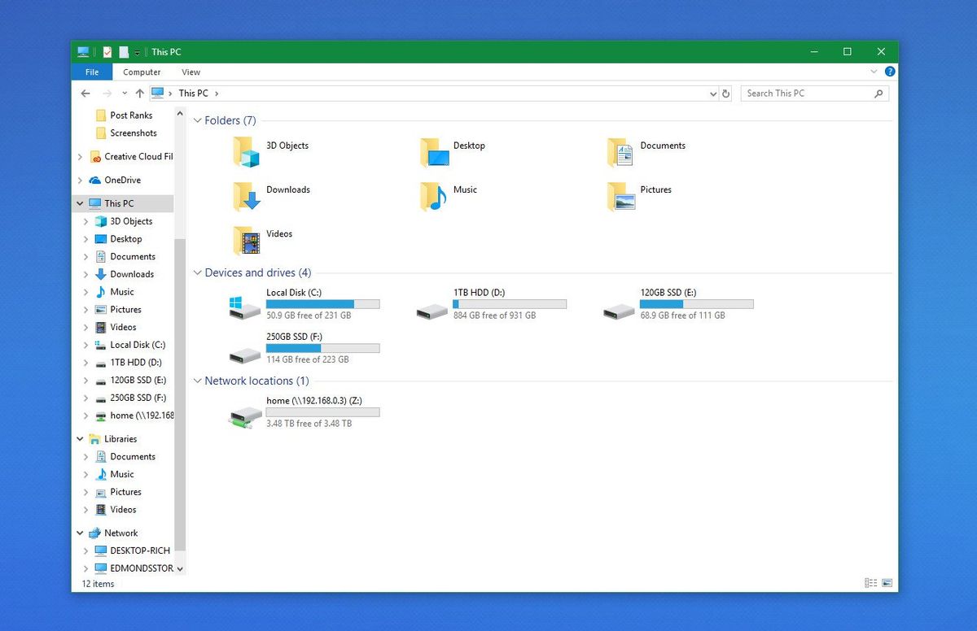The height and width of the screenshot is (631, 977).
Task: Open the View ribbon tab
Action: point(191,72)
